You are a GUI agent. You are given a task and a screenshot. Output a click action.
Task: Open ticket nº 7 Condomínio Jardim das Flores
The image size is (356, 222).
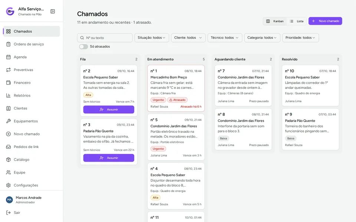coord(243,85)
